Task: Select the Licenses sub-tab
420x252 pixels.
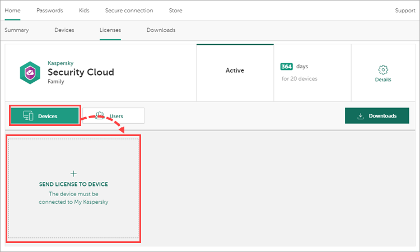Action: 110,30
